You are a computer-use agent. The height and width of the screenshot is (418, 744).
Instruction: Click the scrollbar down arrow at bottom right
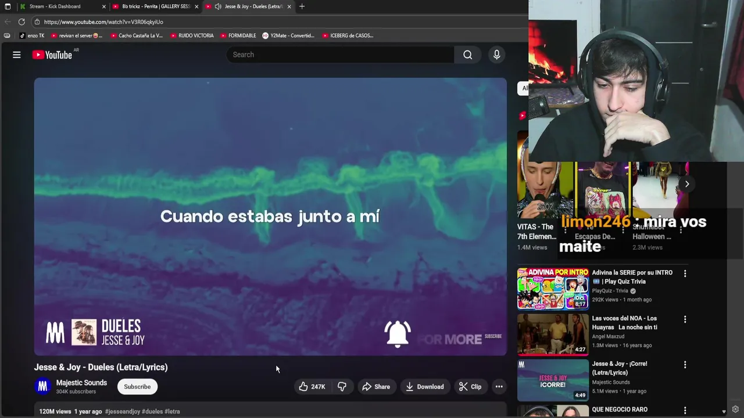coord(724,411)
